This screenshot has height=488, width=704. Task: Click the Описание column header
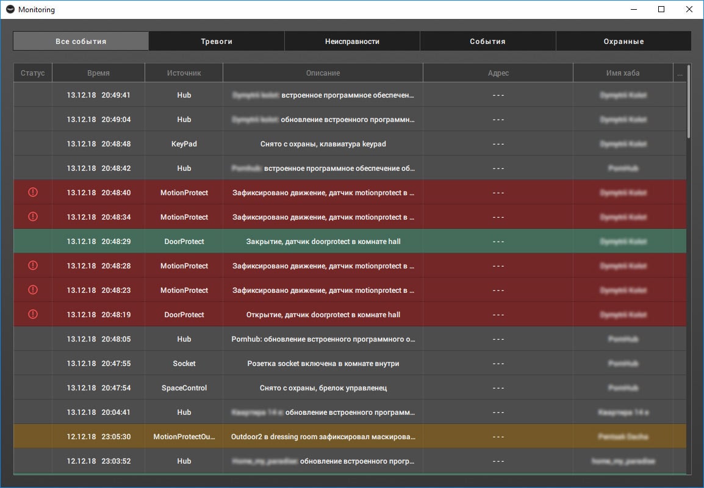point(322,73)
